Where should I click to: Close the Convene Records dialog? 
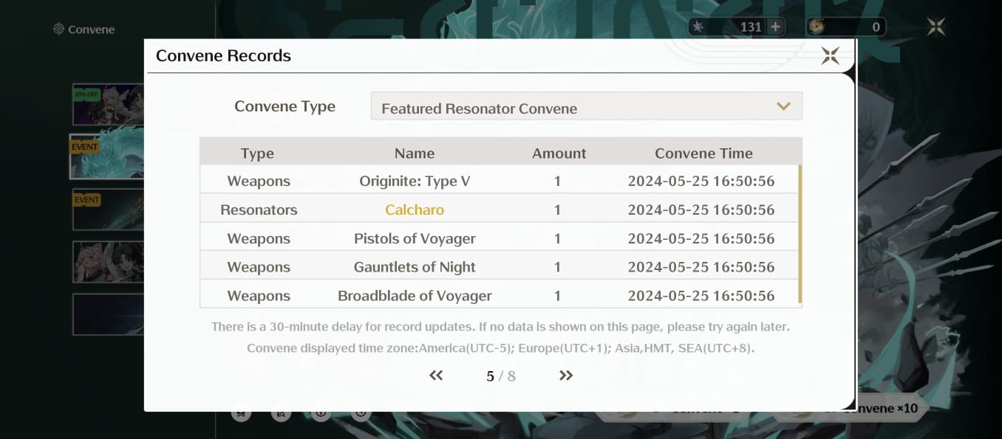tap(830, 56)
